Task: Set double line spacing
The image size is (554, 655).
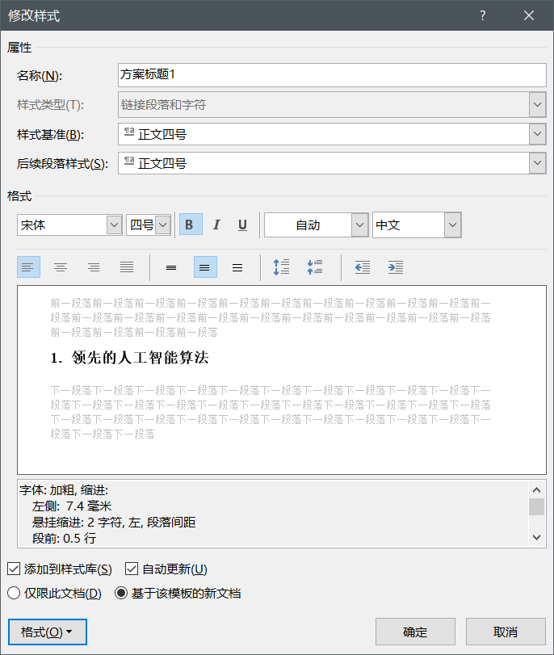Action: pos(237,267)
